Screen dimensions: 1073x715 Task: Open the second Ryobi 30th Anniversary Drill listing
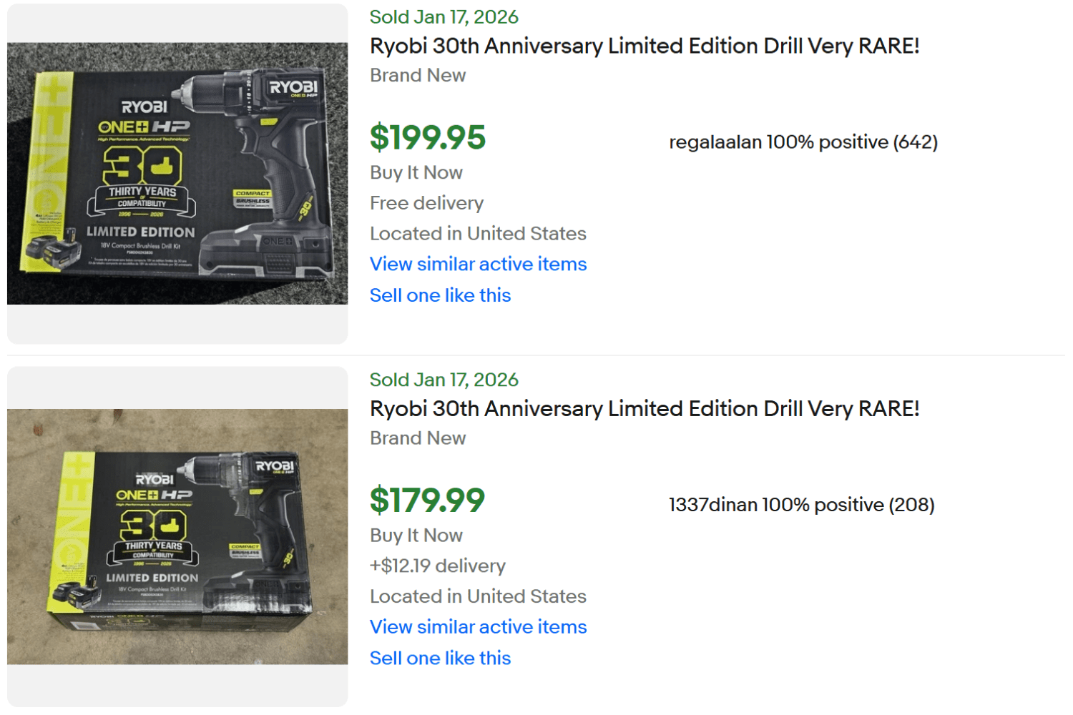point(644,409)
